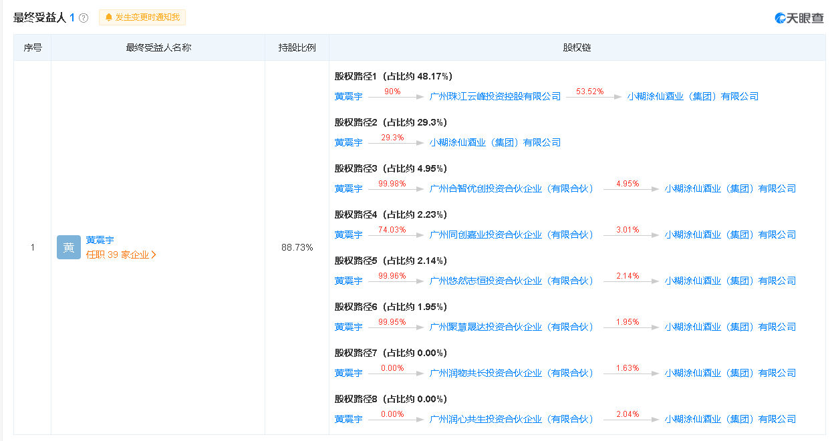Click the 99.95% percentage label

(x=392, y=321)
